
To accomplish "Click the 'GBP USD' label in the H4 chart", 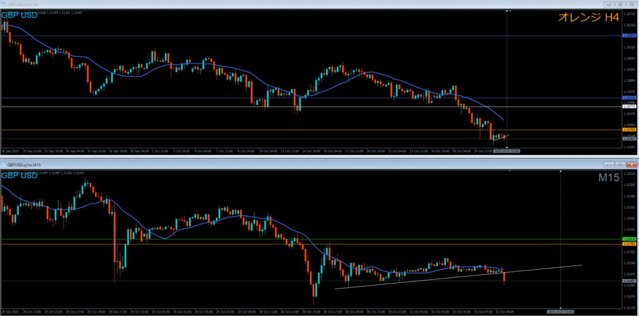I will coord(19,15).
